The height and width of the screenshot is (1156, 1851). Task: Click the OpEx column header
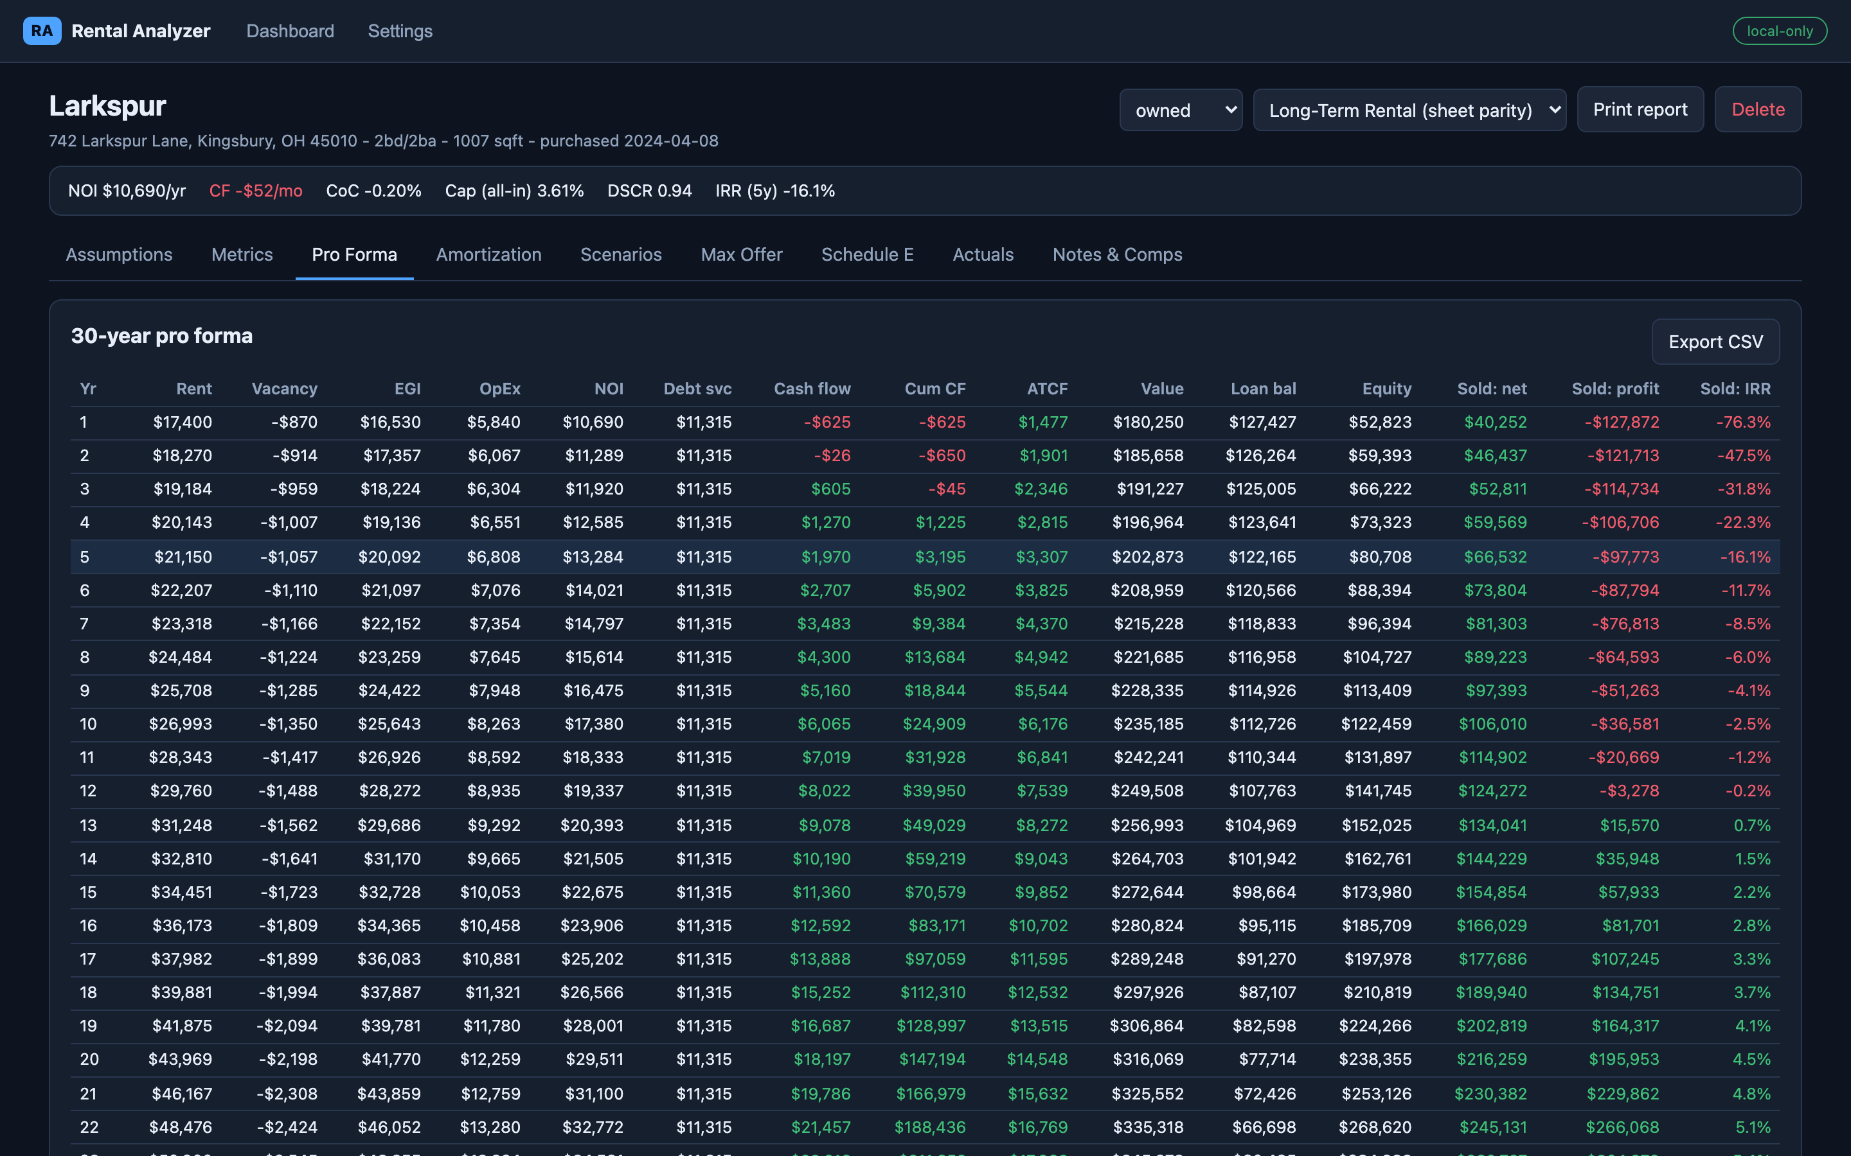pos(500,389)
